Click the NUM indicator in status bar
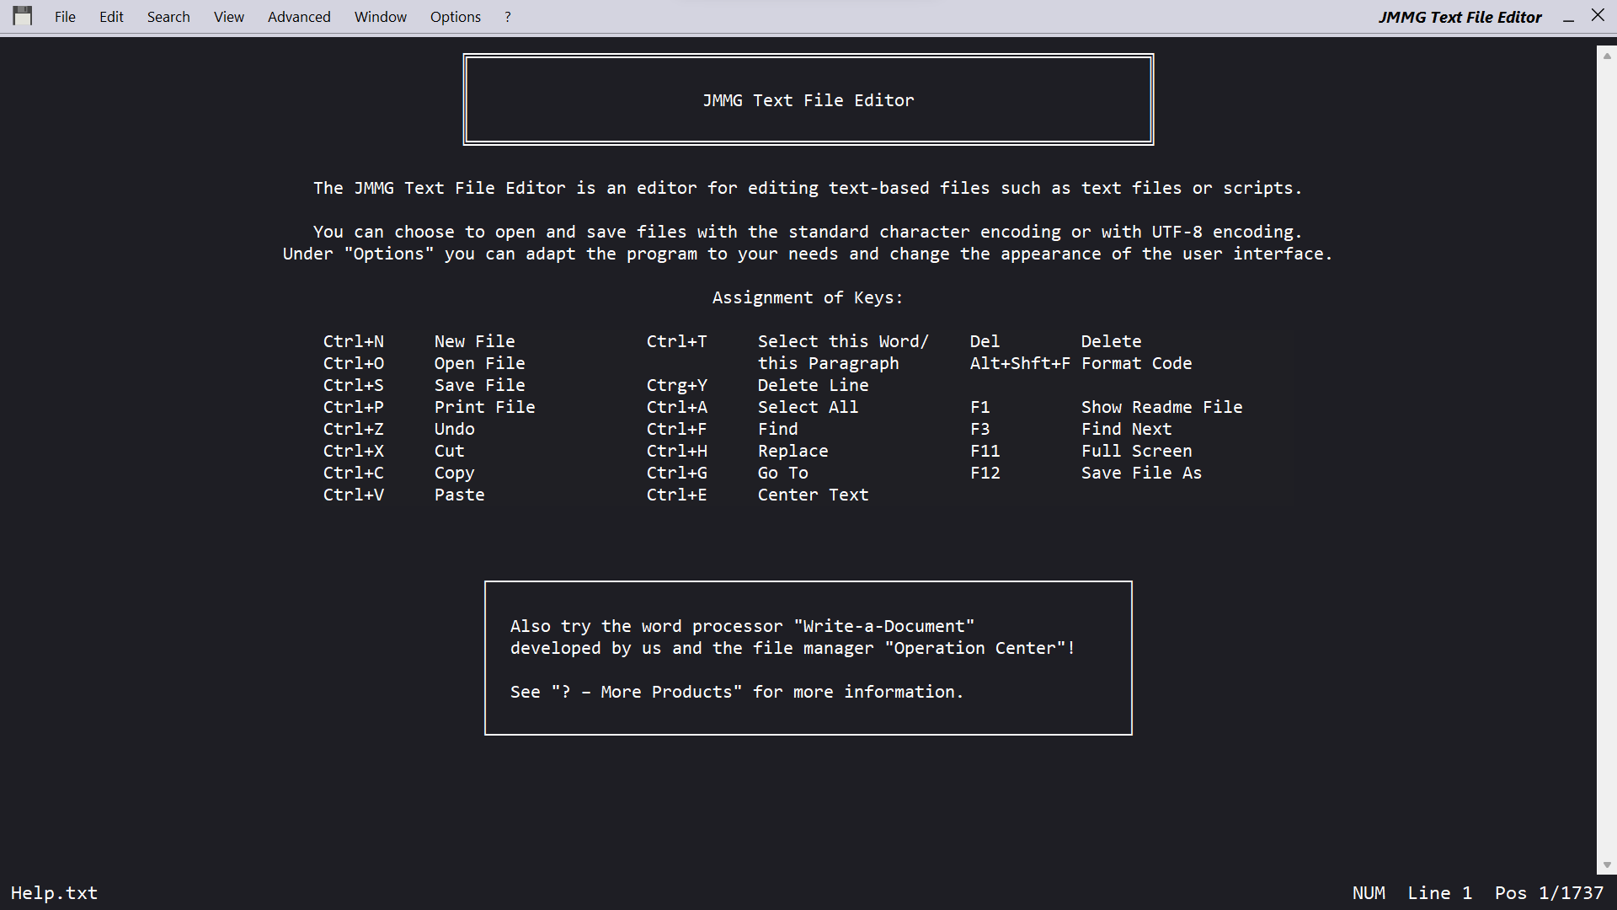Viewport: 1617px width, 910px height. click(1369, 893)
